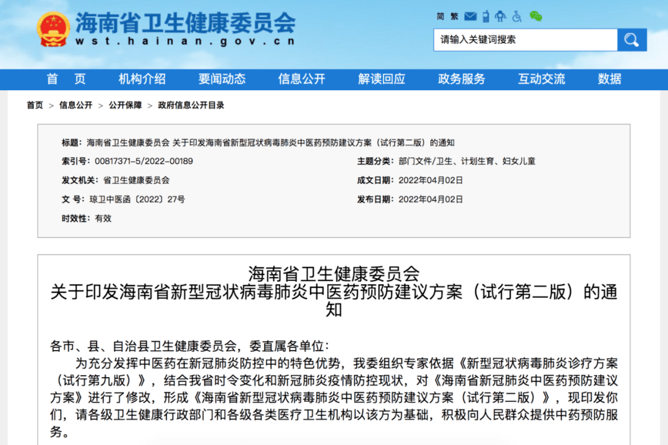The width and height of the screenshot is (668, 445).
Task: Click the large article heading
Action: [333, 292]
